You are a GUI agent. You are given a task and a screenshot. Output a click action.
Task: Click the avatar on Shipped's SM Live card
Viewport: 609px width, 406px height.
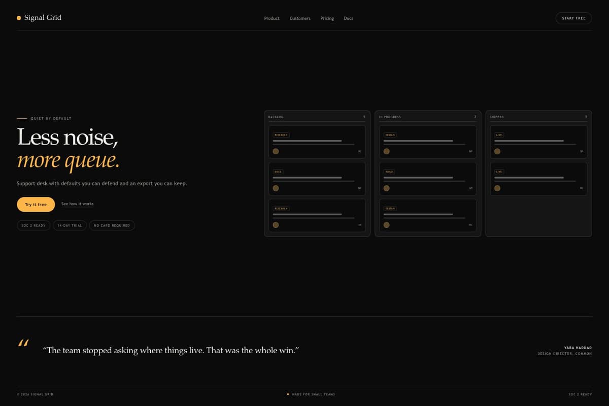pos(497,151)
